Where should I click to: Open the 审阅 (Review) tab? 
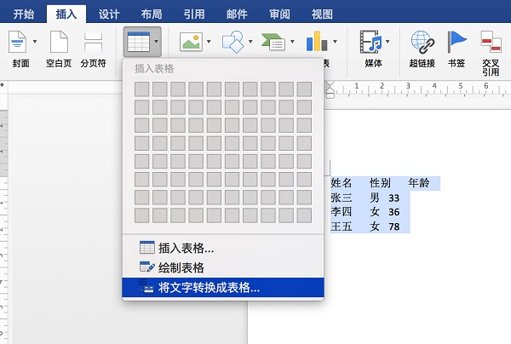coord(280,14)
